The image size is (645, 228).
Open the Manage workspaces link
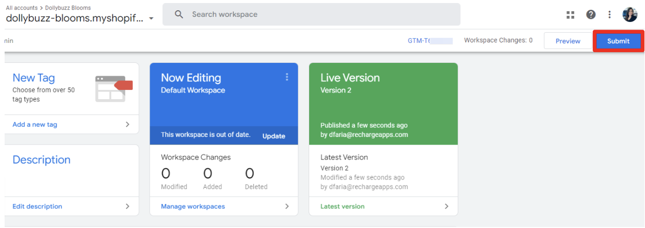[193, 207]
